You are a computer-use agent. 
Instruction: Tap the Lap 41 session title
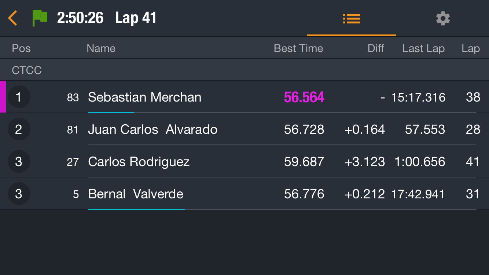[136, 18]
